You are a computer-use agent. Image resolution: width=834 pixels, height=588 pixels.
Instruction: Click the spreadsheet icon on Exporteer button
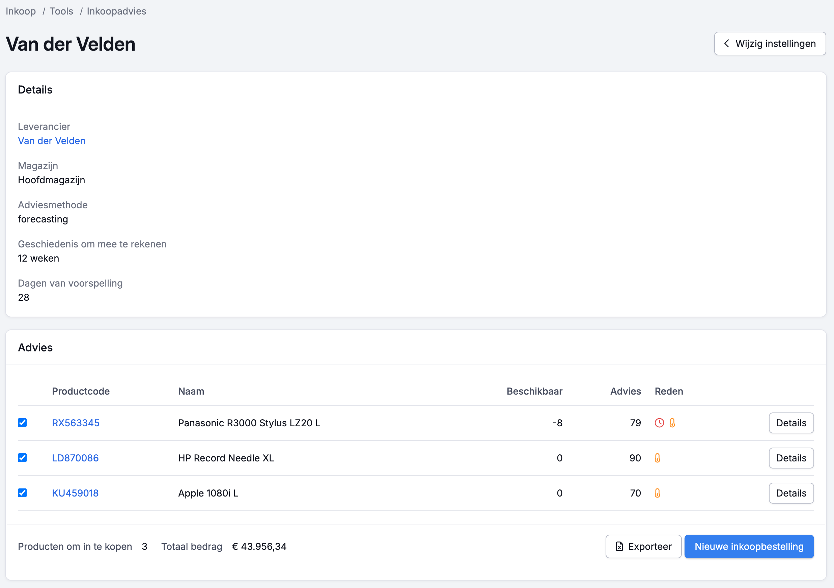click(619, 546)
